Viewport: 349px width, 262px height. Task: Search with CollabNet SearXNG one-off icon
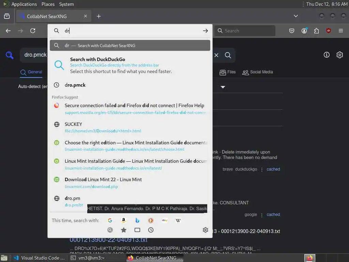pos(110,230)
